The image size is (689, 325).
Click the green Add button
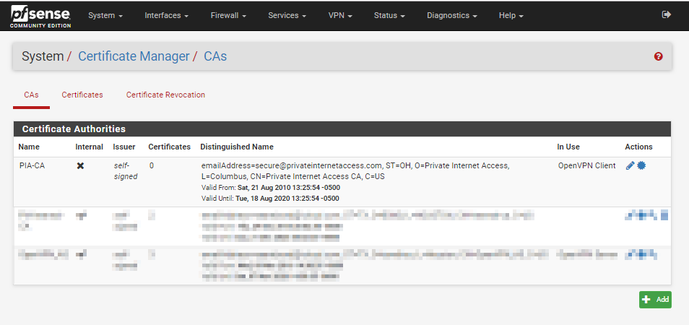tap(655, 300)
